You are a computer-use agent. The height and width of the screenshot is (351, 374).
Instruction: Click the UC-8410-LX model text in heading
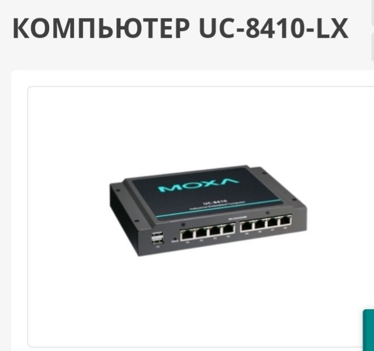click(x=273, y=28)
